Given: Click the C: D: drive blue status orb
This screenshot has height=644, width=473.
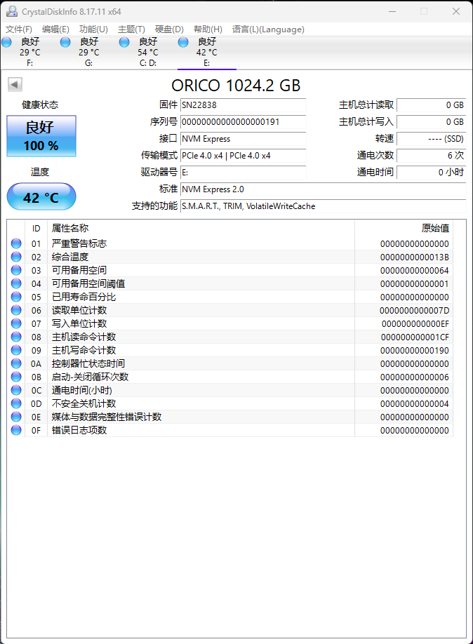Looking at the screenshot, I should (x=124, y=42).
